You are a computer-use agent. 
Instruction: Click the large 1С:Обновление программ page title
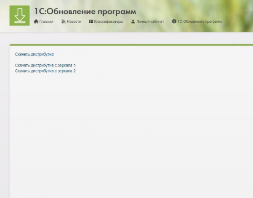click(85, 11)
